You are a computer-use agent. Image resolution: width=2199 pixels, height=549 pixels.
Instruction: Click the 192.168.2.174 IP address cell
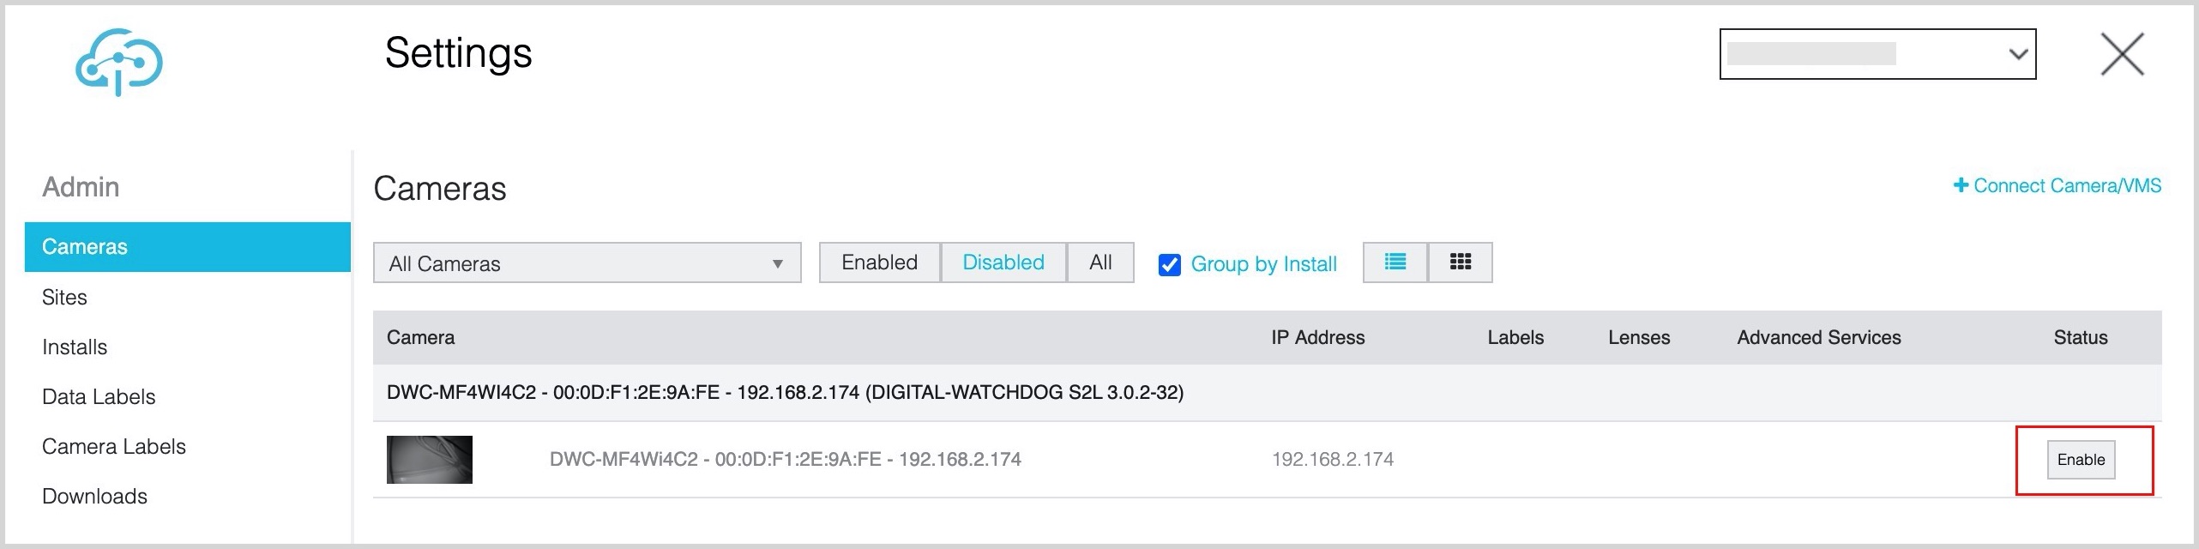point(1332,459)
